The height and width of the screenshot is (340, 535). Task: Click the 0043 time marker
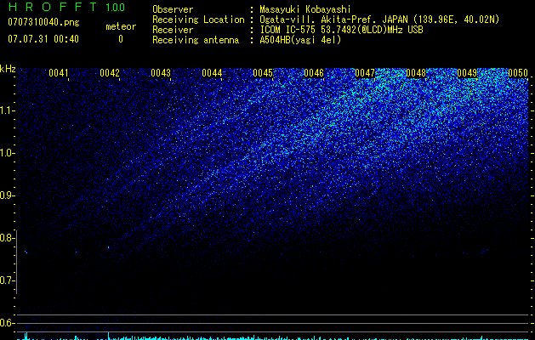pyautogui.click(x=161, y=73)
